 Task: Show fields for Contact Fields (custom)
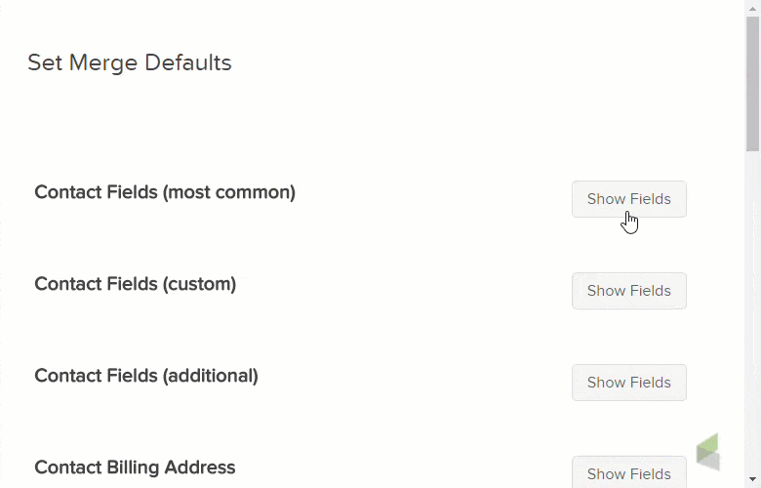628,291
